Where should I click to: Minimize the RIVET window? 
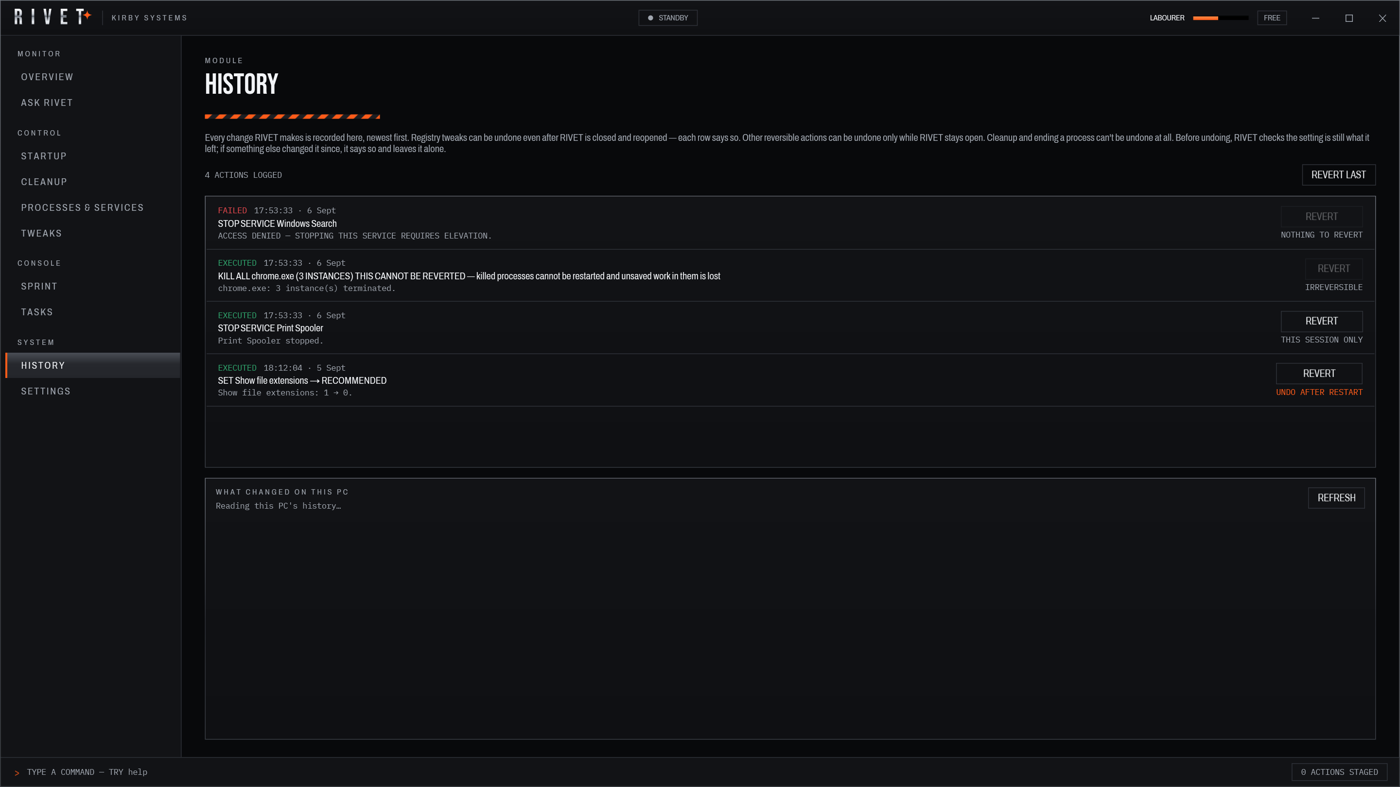1315,18
